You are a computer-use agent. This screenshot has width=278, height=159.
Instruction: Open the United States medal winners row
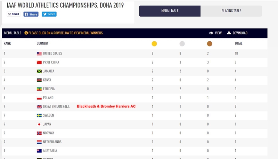pos(134,53)
